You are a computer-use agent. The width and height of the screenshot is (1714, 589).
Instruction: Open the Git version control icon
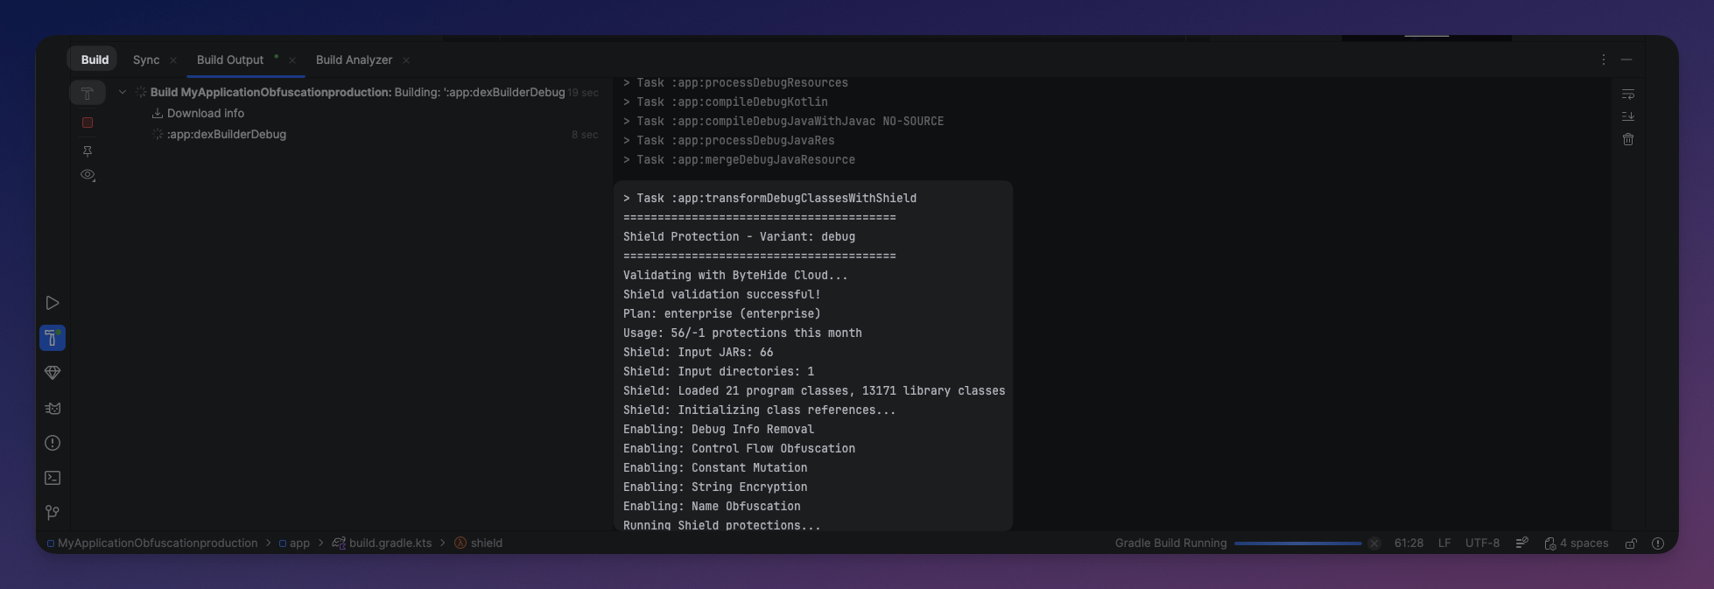pyautogui.click(x=53, y=513)
